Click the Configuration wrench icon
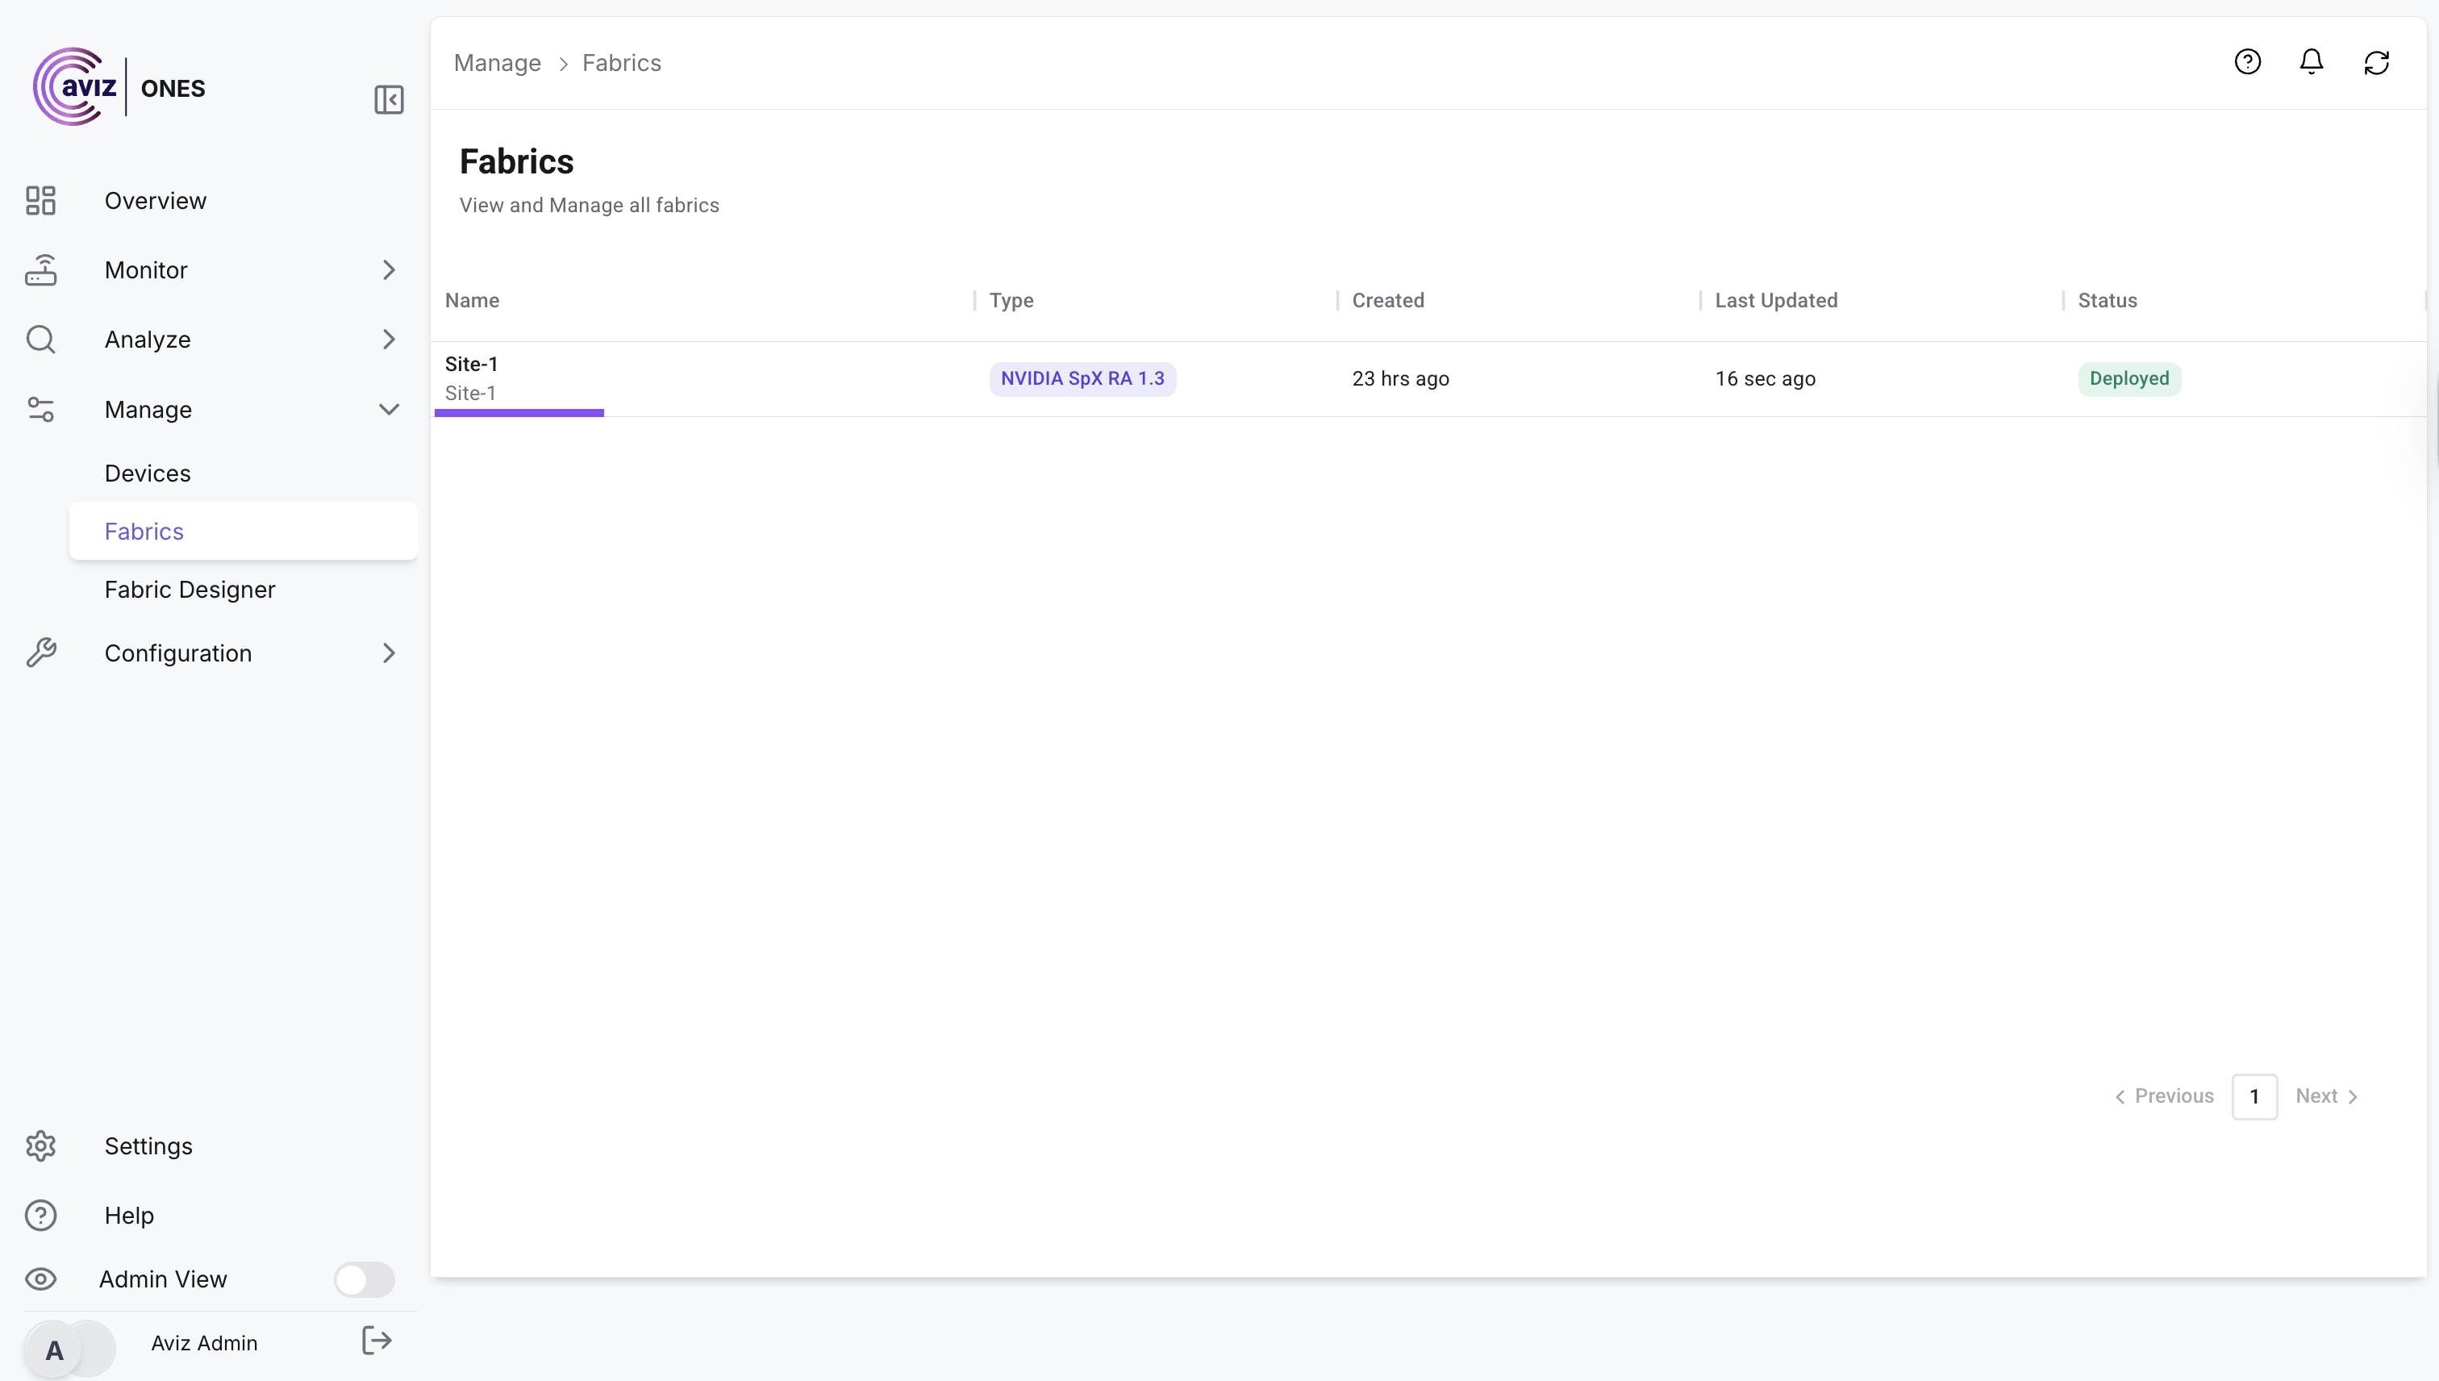 coord(41,653)
